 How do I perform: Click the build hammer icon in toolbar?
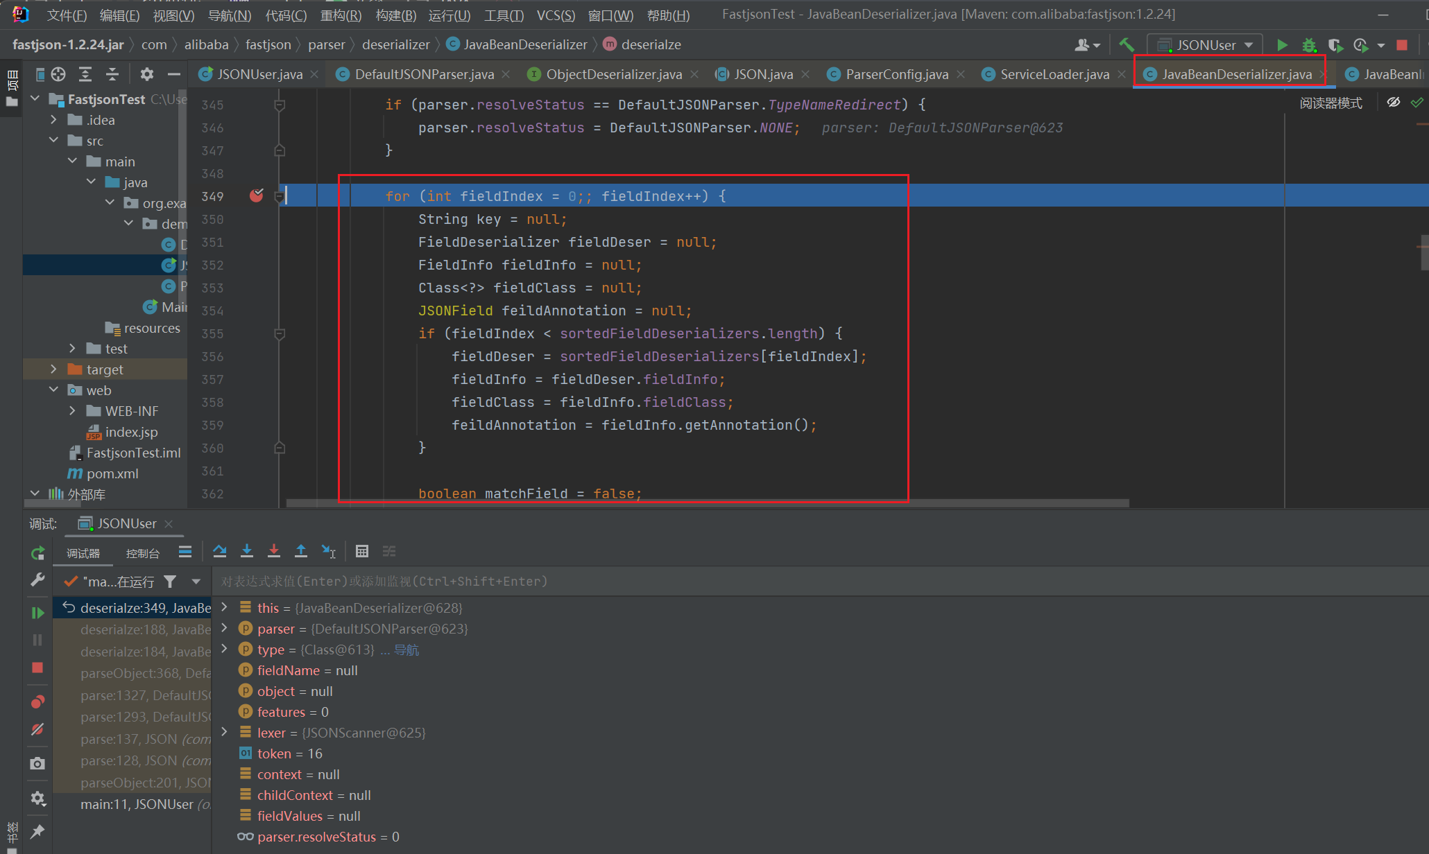coord(1127,45)
